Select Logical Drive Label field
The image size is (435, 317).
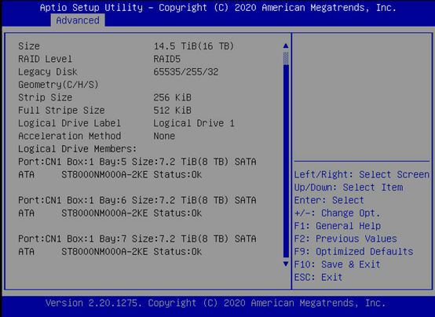point(126,123)
